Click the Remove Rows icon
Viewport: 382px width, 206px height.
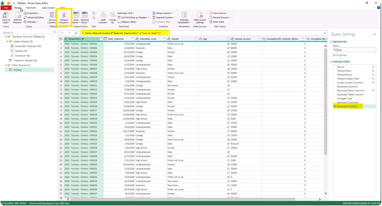pos(85,15)
